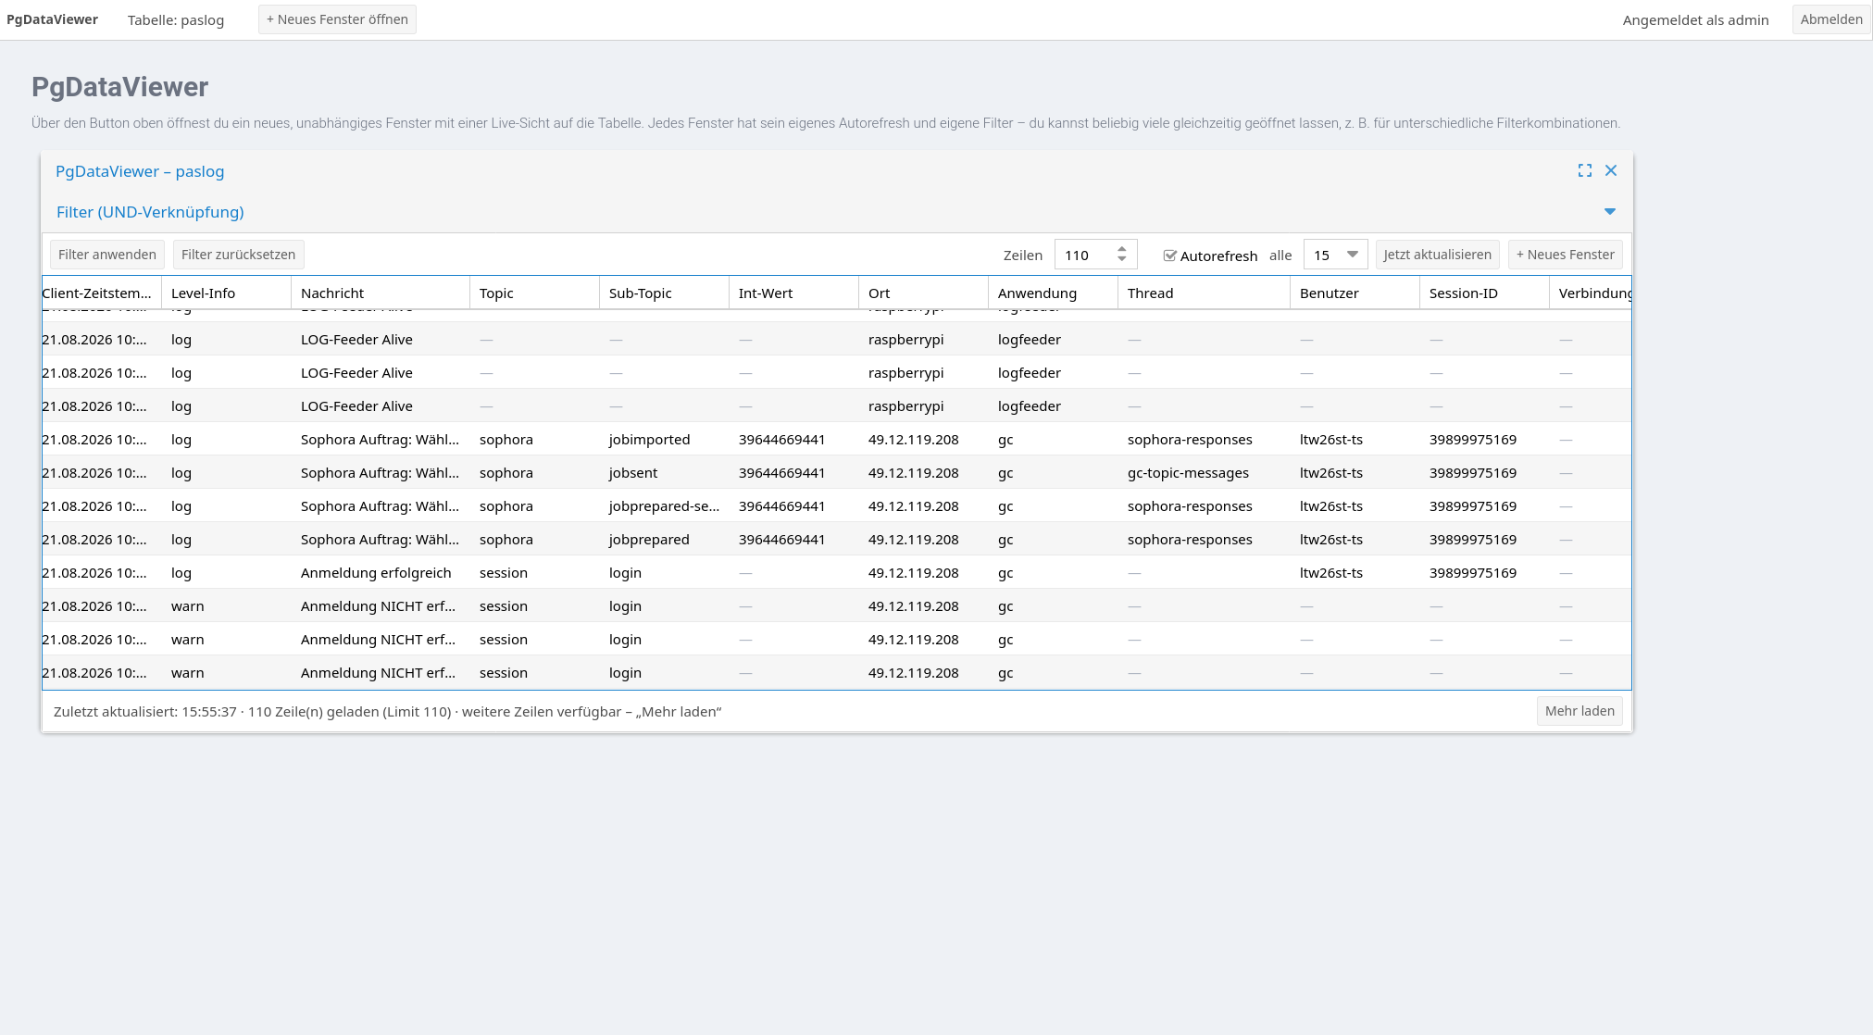Sort by Nachricht column header
This screenshot has width=1873, height=1035.
(x=381, y=293)
